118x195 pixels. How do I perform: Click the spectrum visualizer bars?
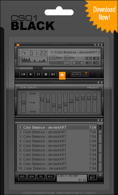click(x=34, y=59)
